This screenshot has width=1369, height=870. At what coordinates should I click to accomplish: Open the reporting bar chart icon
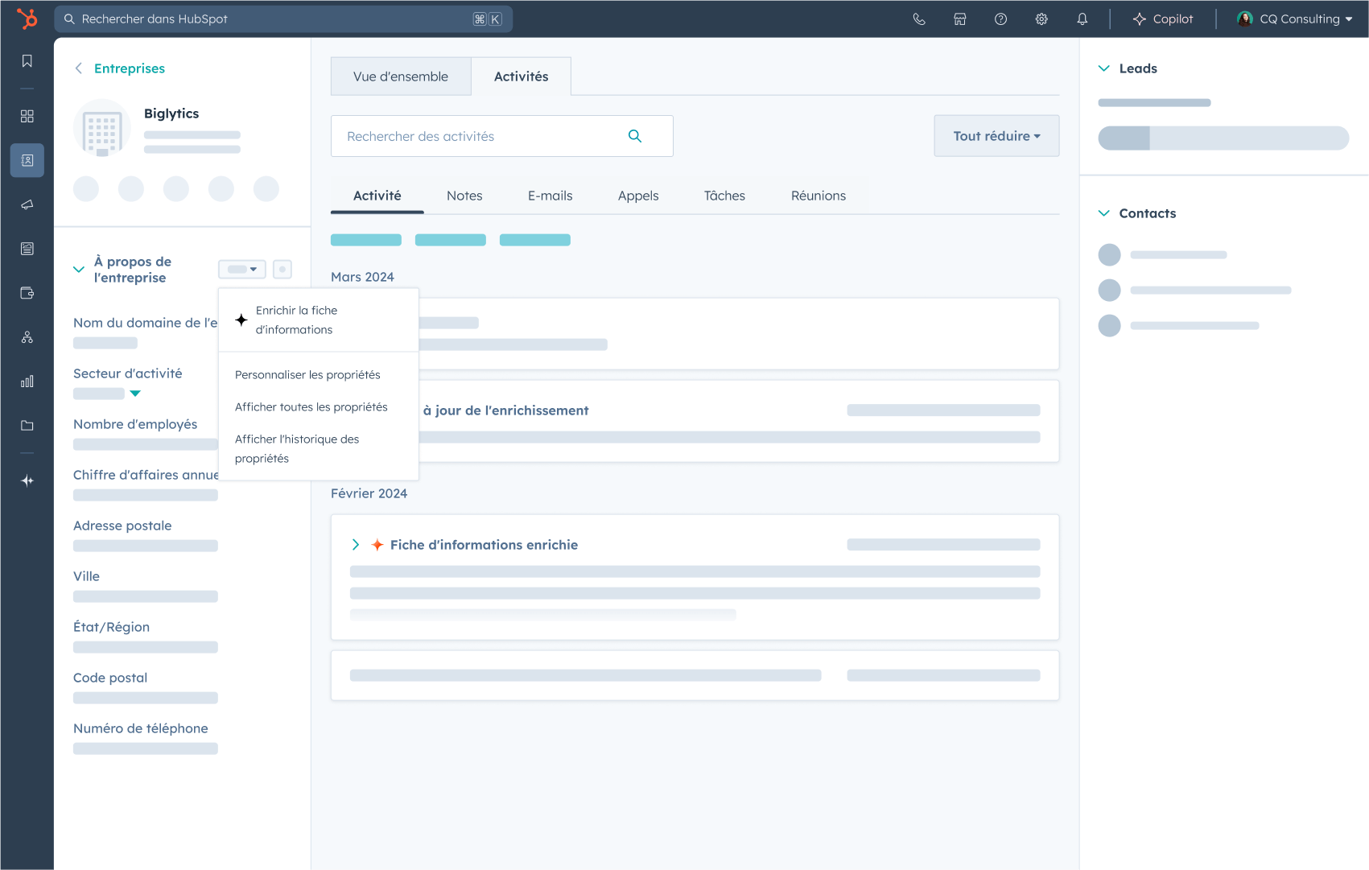click(27, 381)
